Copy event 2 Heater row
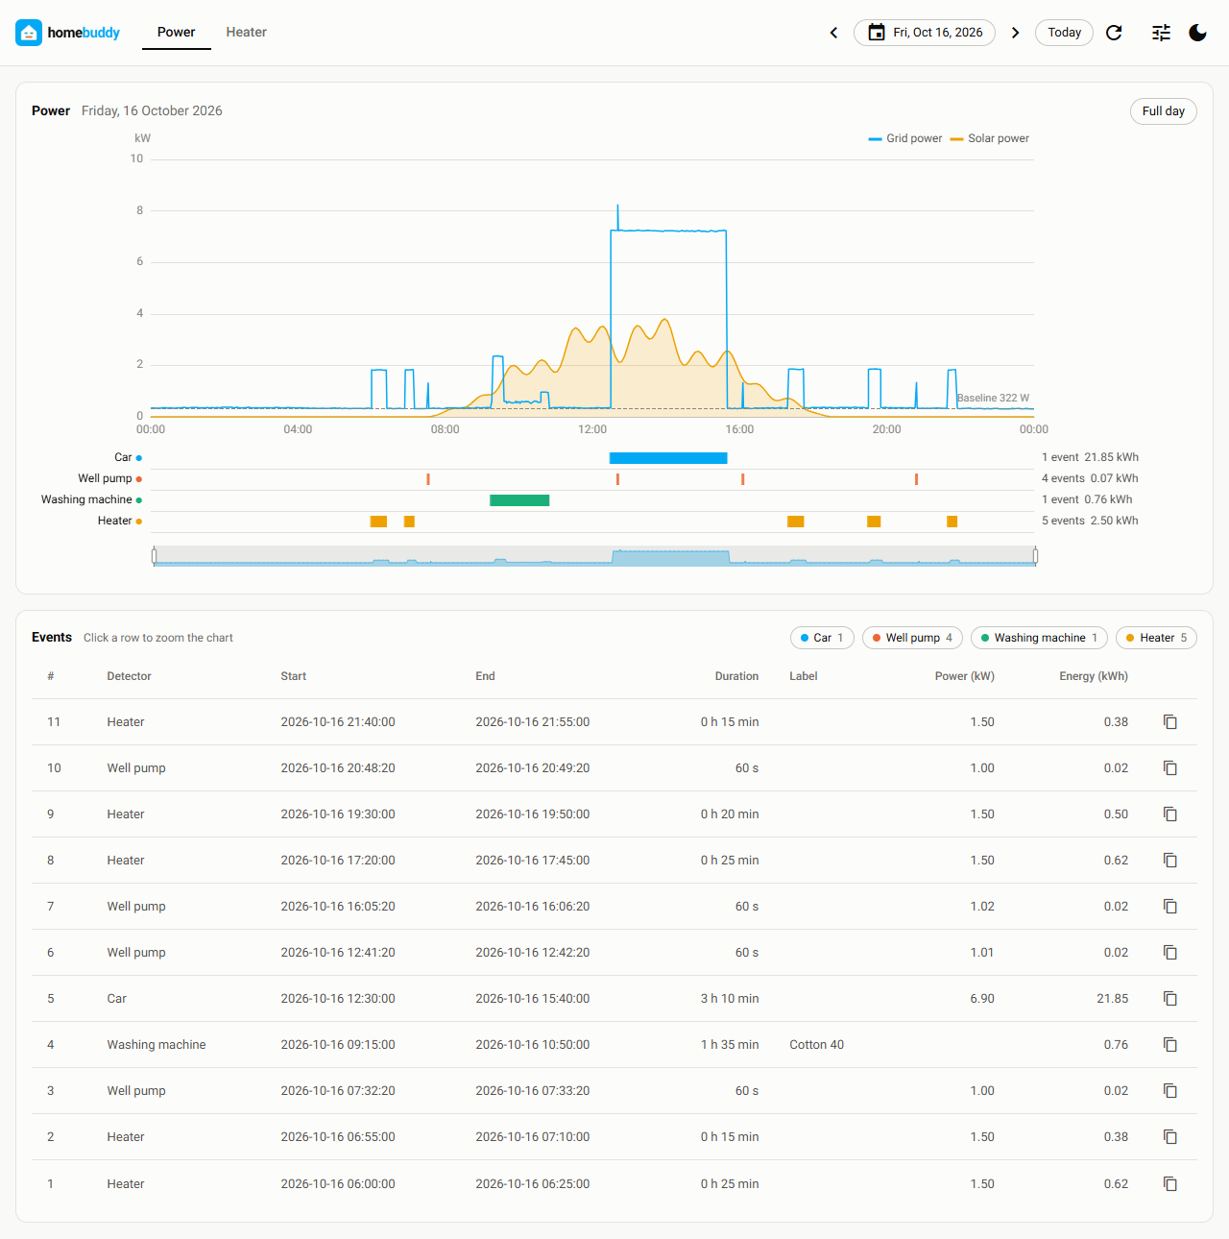The height and width of the screenshot is (1239, 1229). pos(1170,1137)
